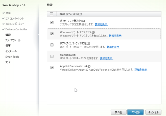166x116 pixels.
Task: Uncheck パフォーマンス最適化 checkbox
Action: coord(52,22)
